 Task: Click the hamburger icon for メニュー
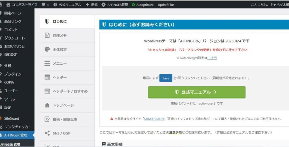[47, 63]
